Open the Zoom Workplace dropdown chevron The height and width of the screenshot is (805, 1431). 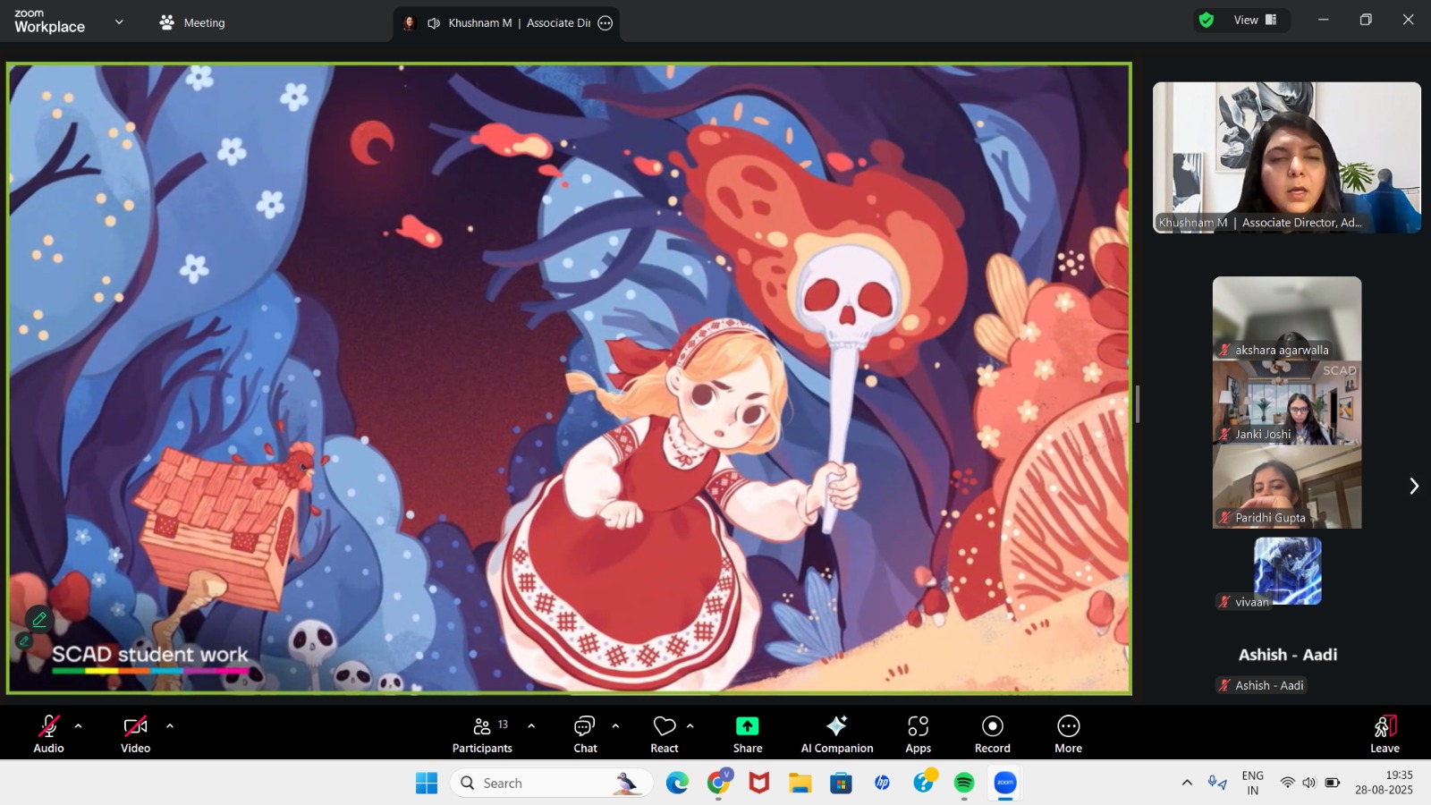(x=119, y=22)
